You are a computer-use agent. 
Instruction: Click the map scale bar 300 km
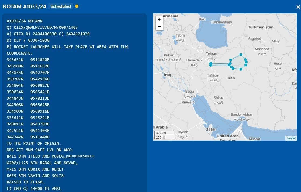click(x=164, y=133)
